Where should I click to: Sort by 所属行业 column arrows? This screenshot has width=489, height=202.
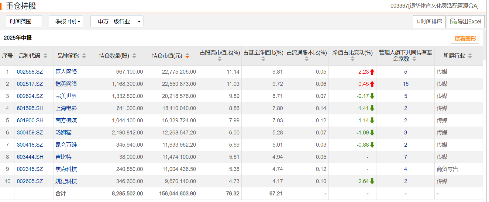(x=470, y=56)
